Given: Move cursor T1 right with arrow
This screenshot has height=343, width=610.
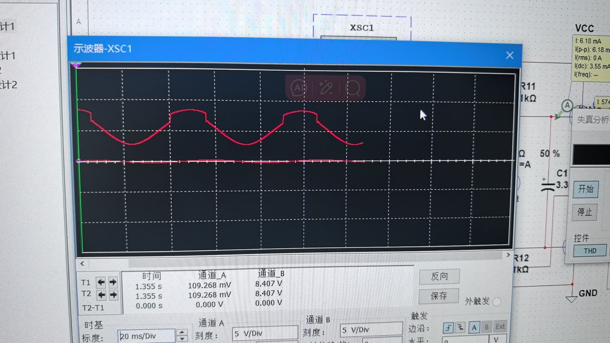Looking at the screenshot, I should coord(113,282).
